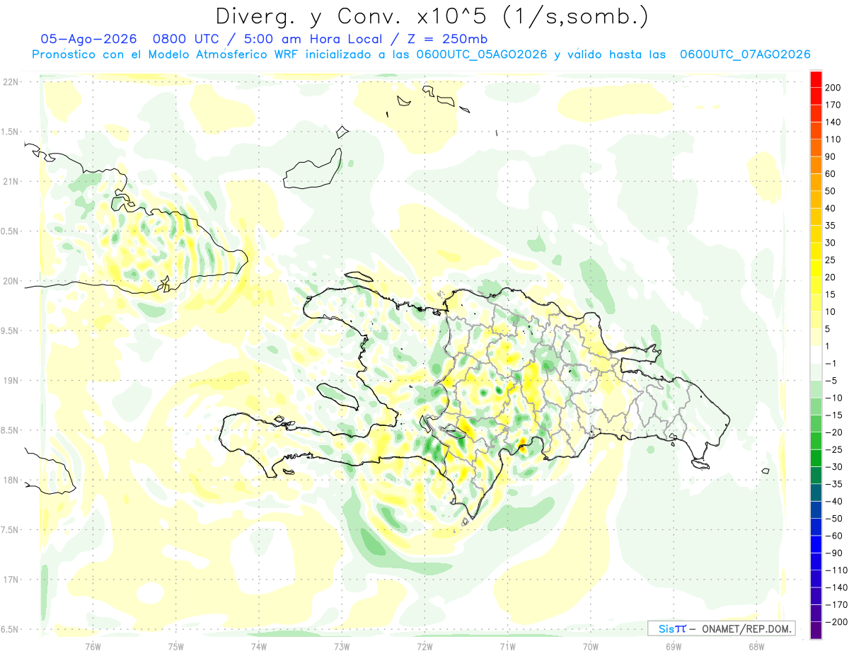Click the purple scale segment below -200
Viewport: 849px width, 656px height.
pos(816,631)
